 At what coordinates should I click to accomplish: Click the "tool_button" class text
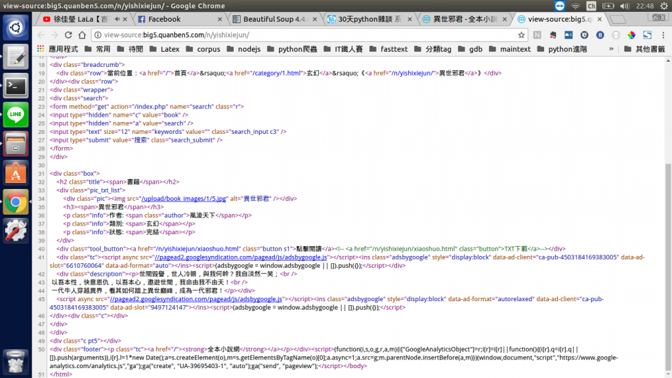107,249
